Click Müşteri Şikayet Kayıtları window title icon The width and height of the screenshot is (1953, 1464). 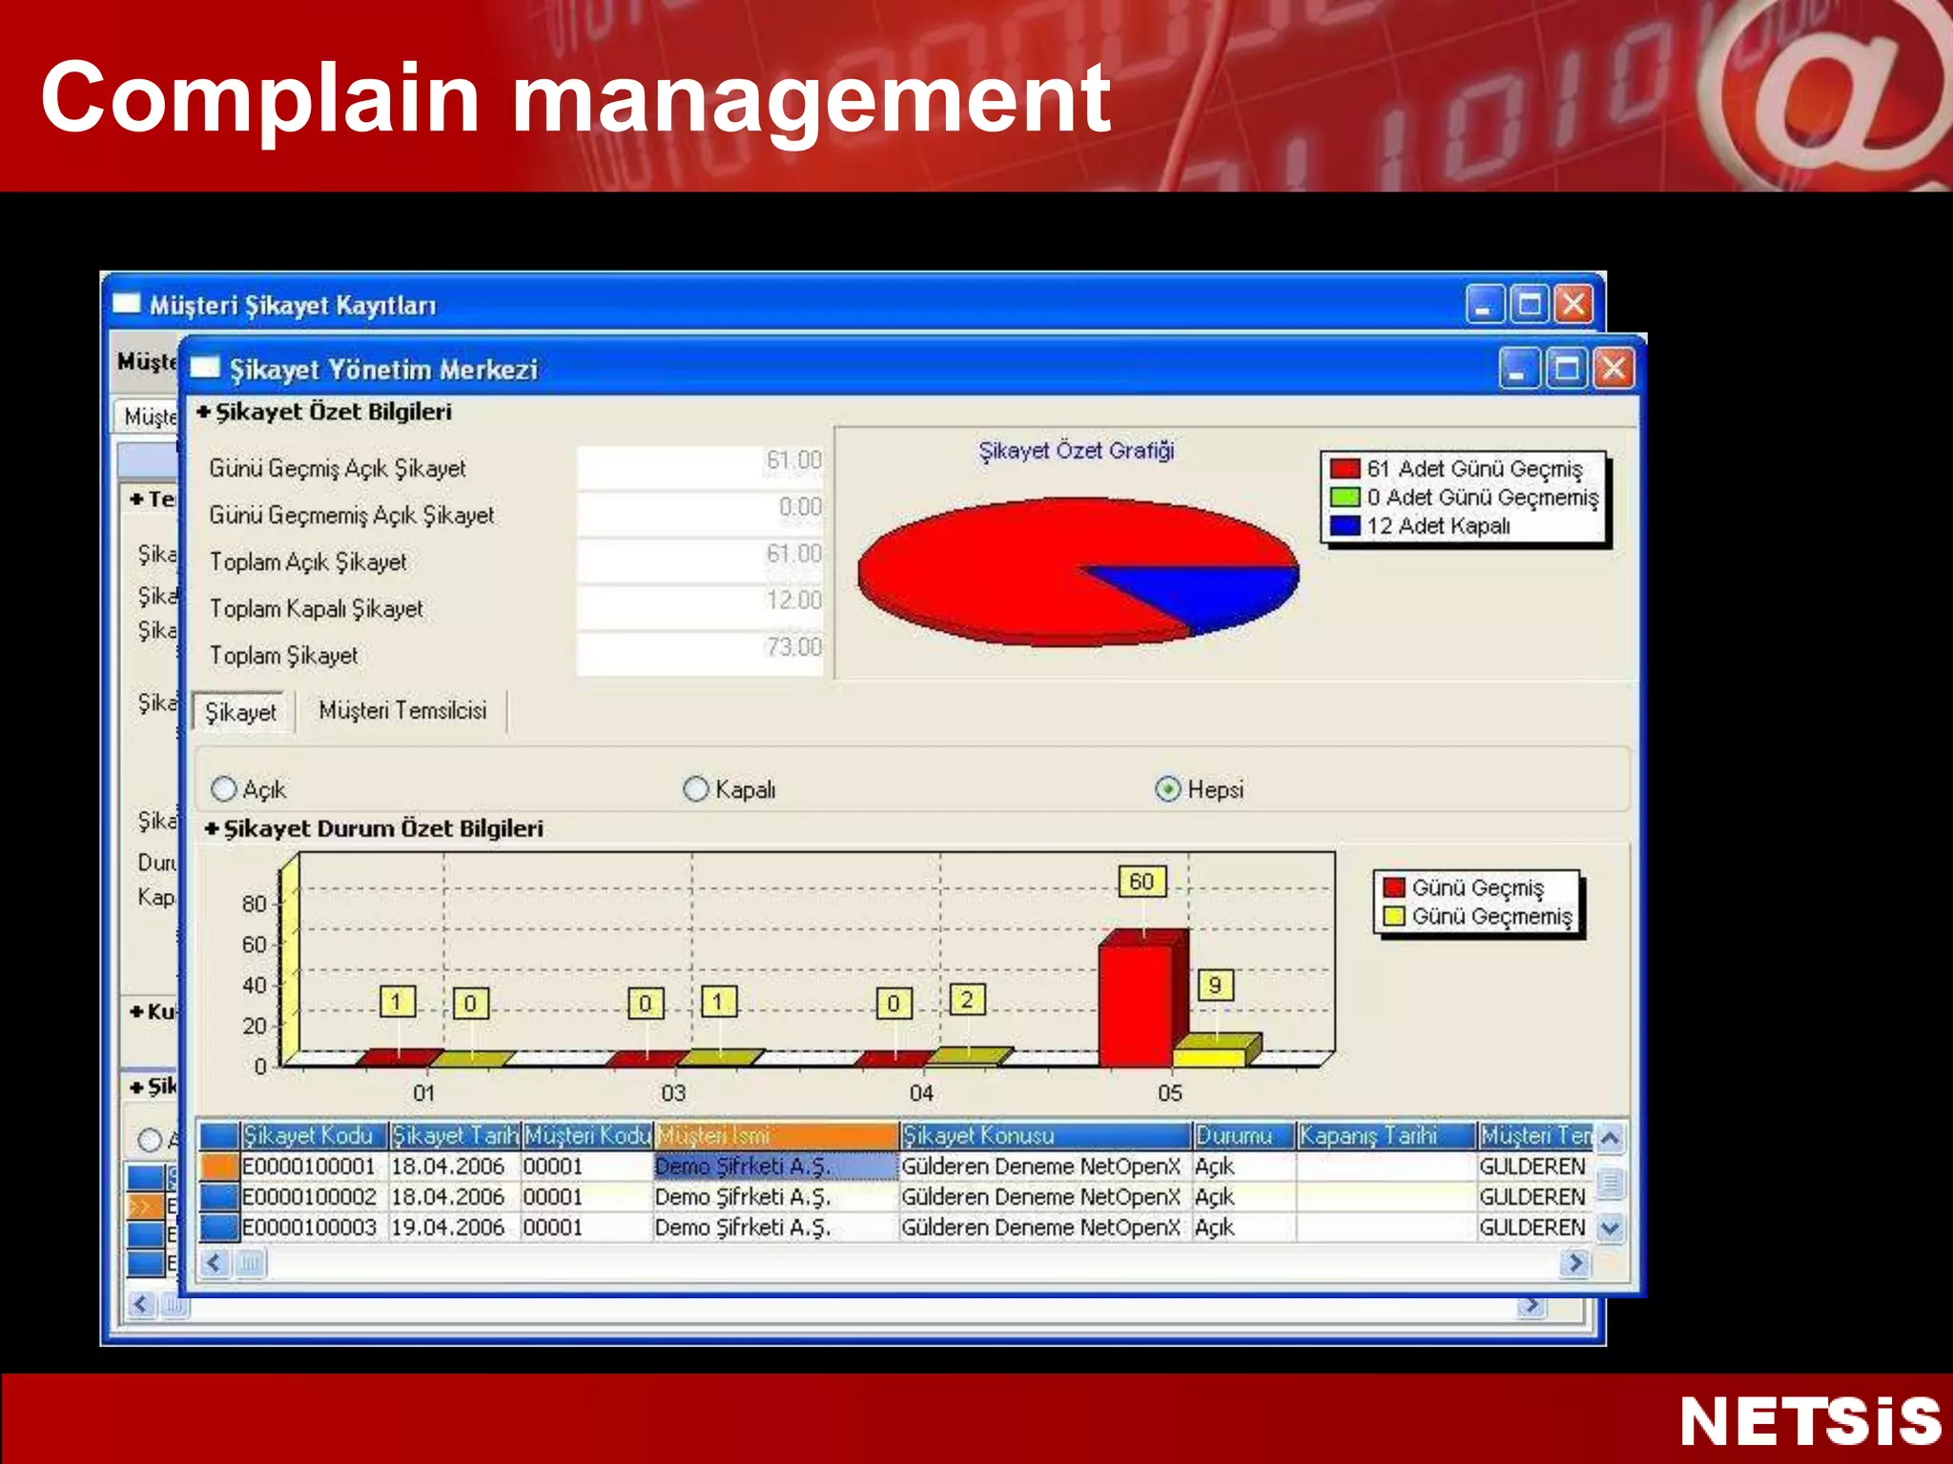click(126, 304)
